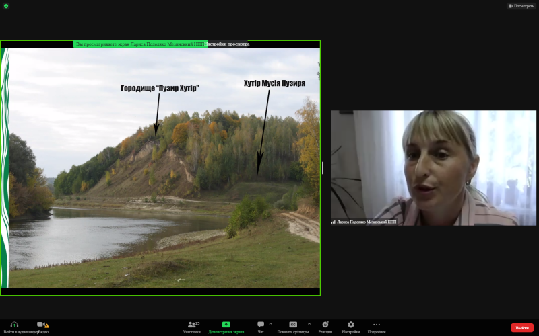Click the divider handle between screen and video
Viewport: 539px width, 336px height.
pos(323,168)
